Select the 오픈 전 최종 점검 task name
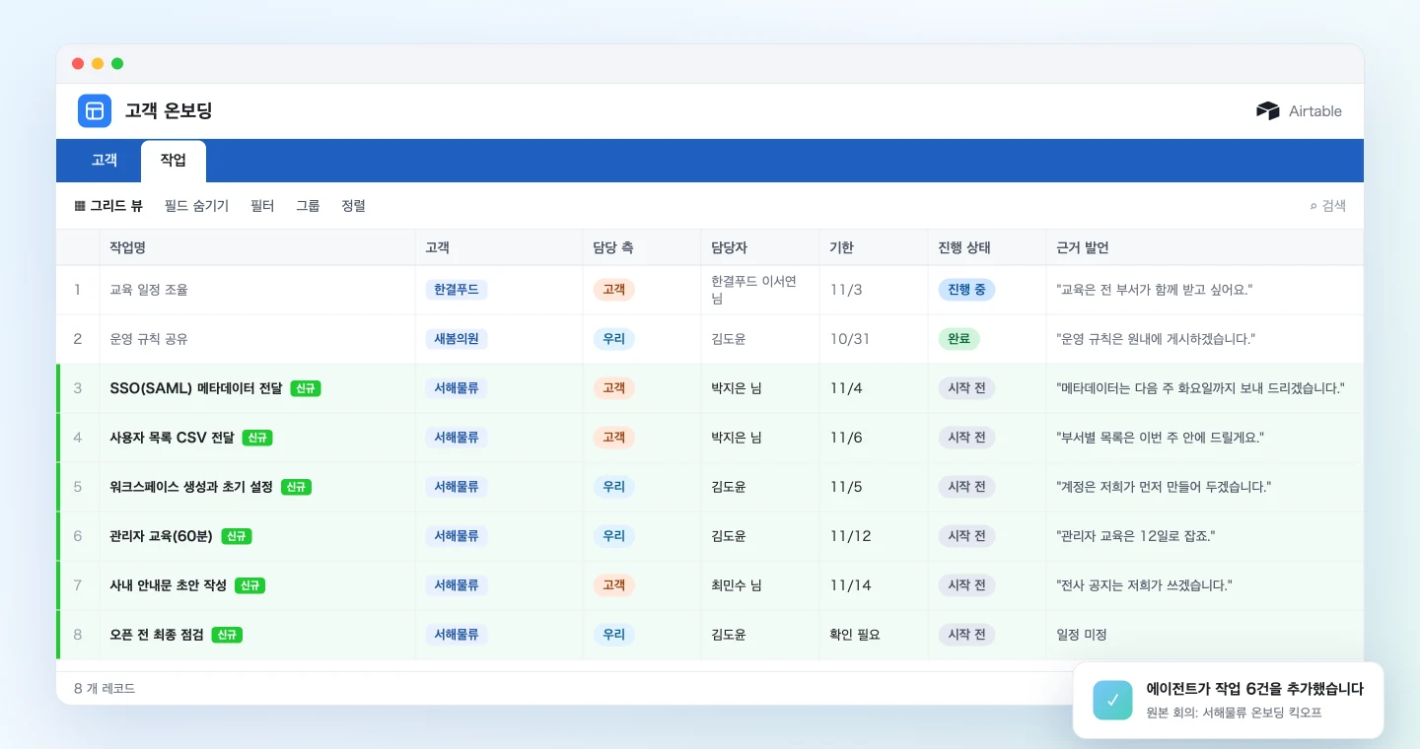The height and width of the screenshot is (749, 1420). [157, 635]
